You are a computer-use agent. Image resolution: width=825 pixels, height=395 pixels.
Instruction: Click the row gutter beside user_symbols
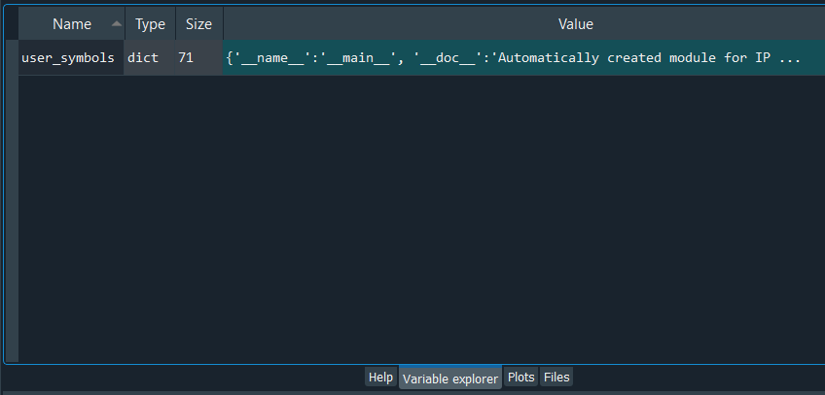point(11,58)
